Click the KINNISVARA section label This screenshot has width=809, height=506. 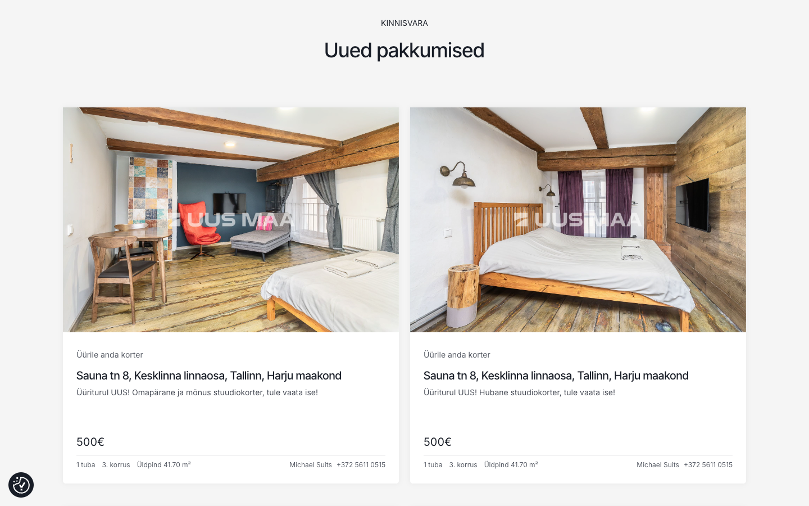[x=404, y=23]
